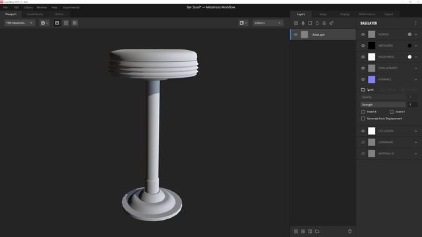Click third icon in bottom layers toolbar
The height and width of the screenshot is (237, 422).
[310, 231]
